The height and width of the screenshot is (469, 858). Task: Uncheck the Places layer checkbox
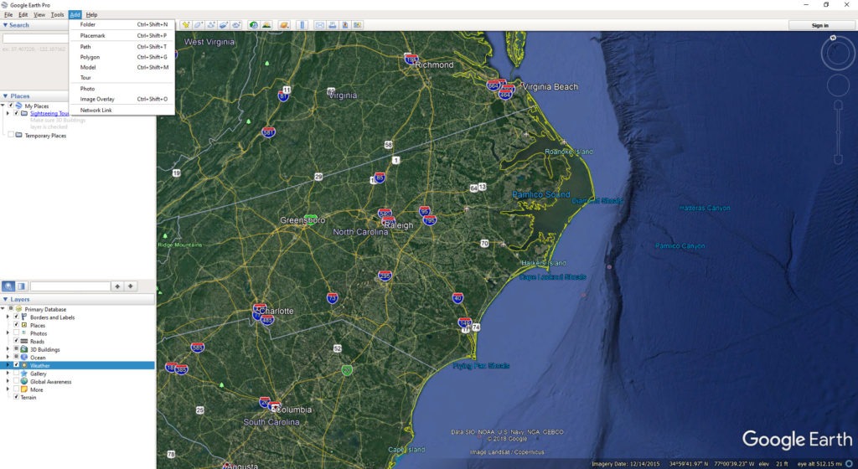point(16,325)
